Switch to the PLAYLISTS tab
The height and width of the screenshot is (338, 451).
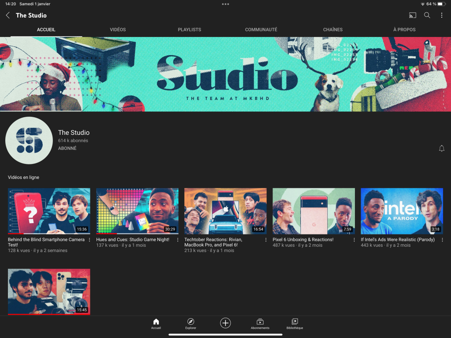pos(189,30)
